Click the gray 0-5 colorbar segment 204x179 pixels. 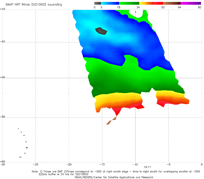[x=98, y=3]
